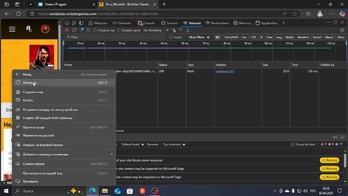Add more tools with plus icon
The image size is (348, 196).
(x=283, y=23)
